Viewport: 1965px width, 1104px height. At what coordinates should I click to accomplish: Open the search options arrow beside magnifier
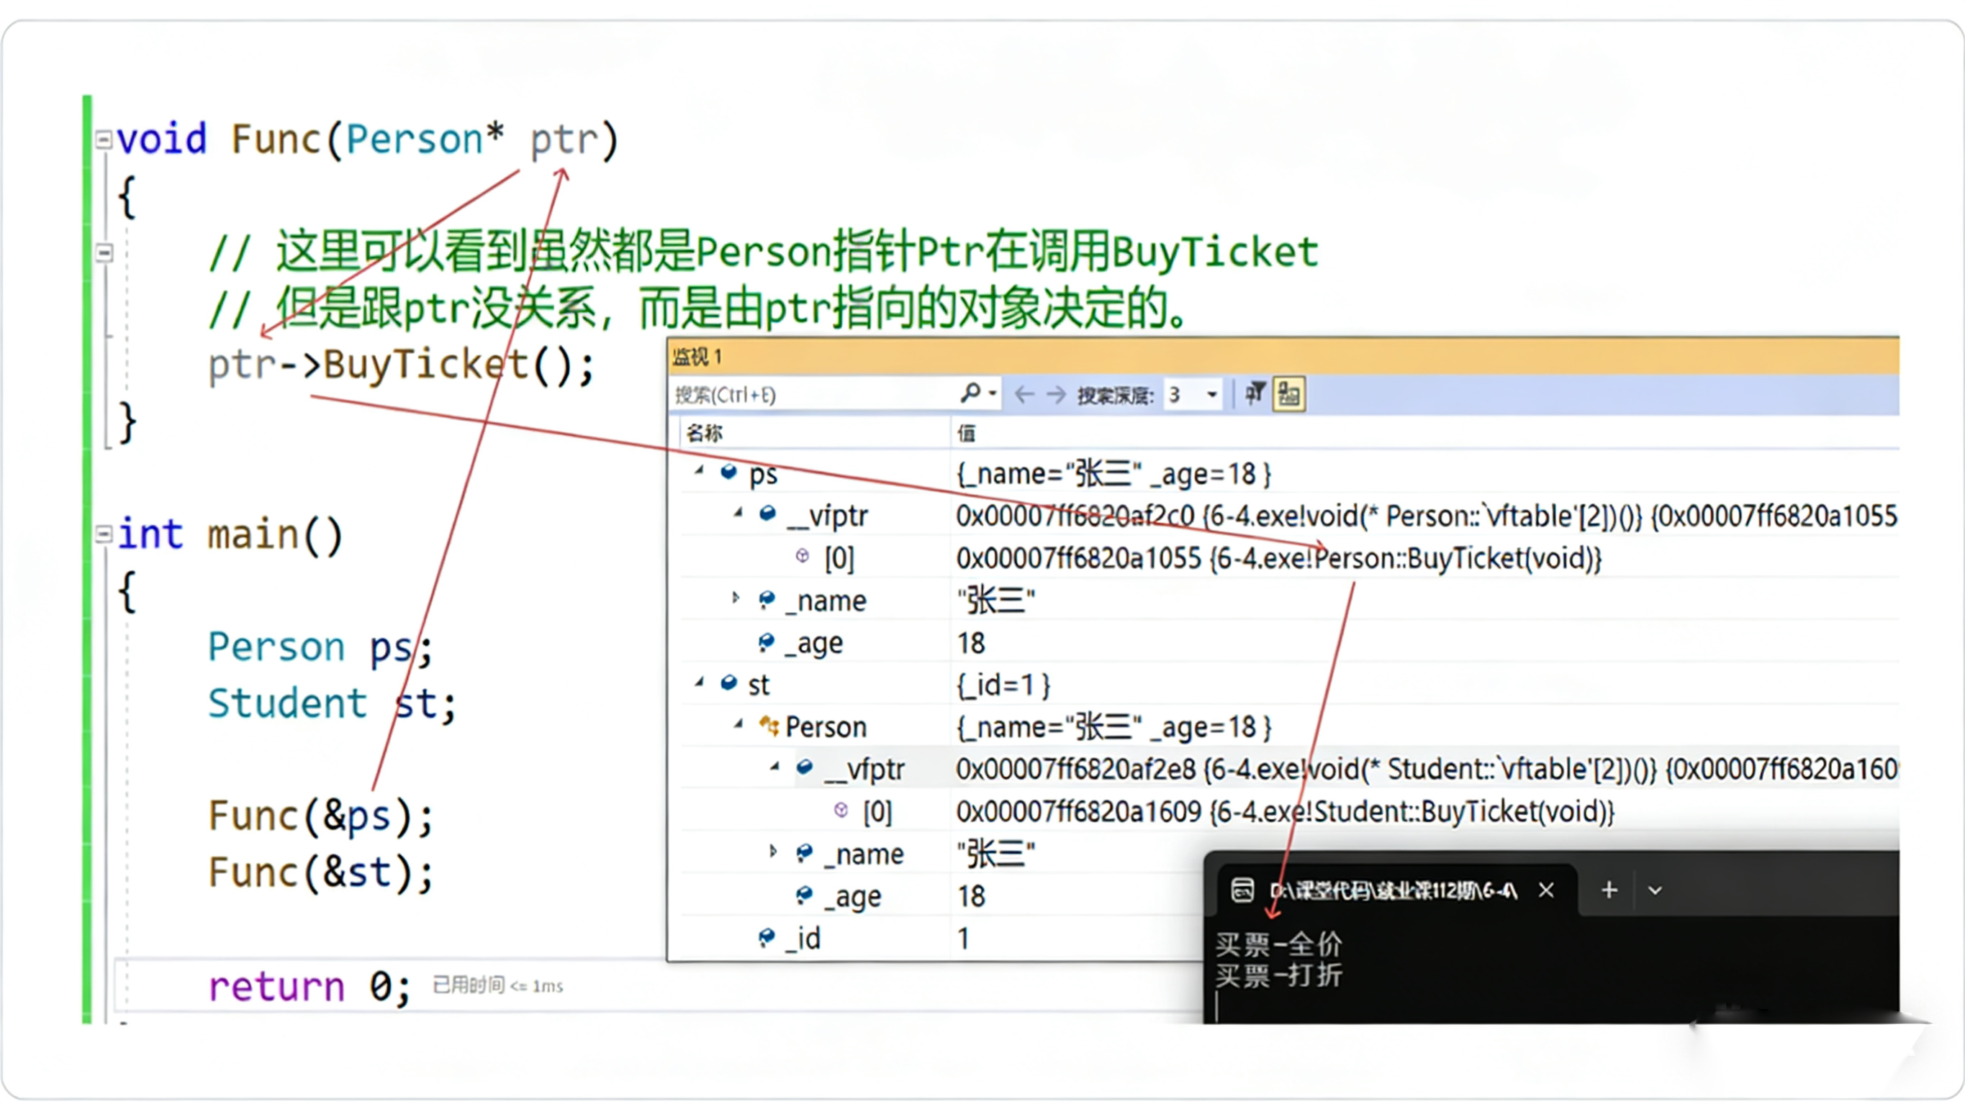(x=993, y=394)
